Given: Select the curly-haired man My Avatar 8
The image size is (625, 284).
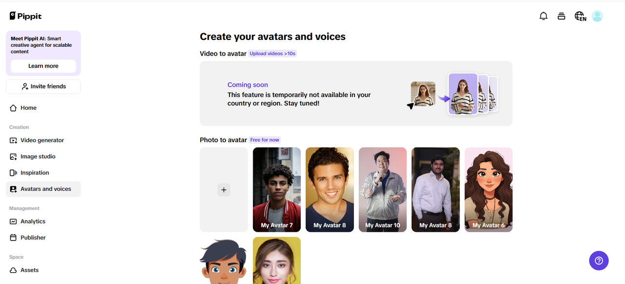Looking at the screenshot, I should coord(330,189).
